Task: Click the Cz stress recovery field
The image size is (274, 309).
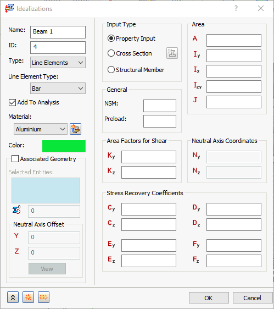Action: 149,224
